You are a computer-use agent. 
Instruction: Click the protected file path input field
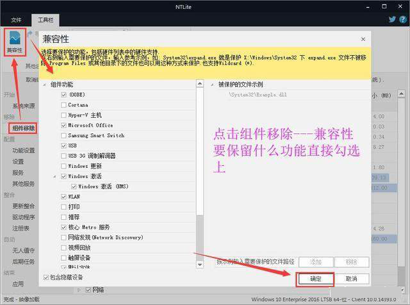pos(256,262)
